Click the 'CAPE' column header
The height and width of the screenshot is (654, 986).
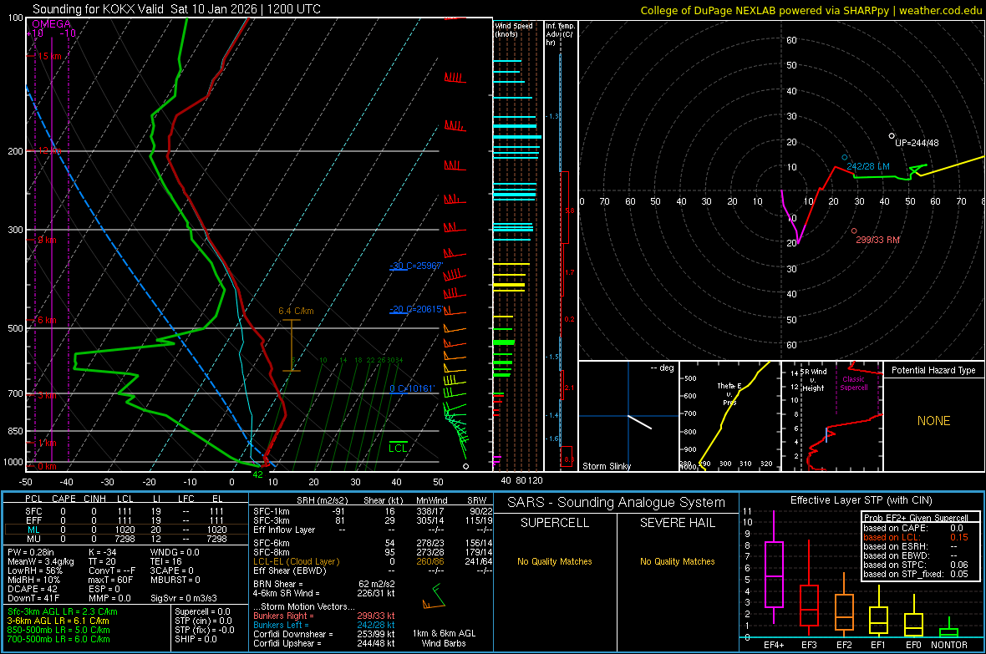pyautogui.click(x=64, y=499)
